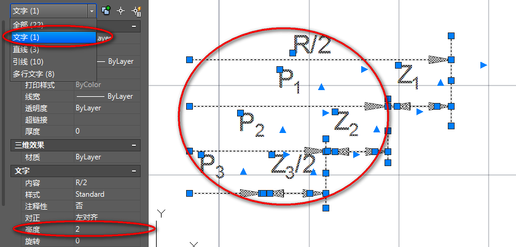Click the square grip above the P3 text

201,154
